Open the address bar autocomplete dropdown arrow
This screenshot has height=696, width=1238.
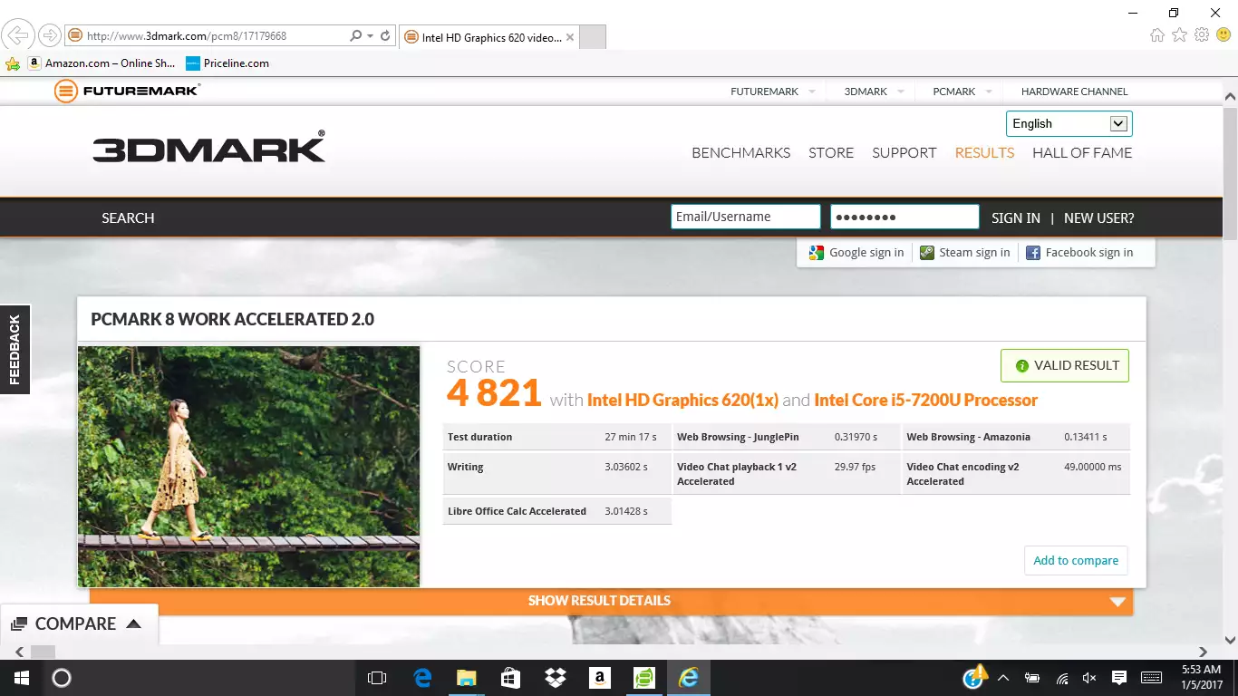click(370, 36)
